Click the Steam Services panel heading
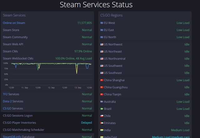200x138 pixels. click(14, 15)
